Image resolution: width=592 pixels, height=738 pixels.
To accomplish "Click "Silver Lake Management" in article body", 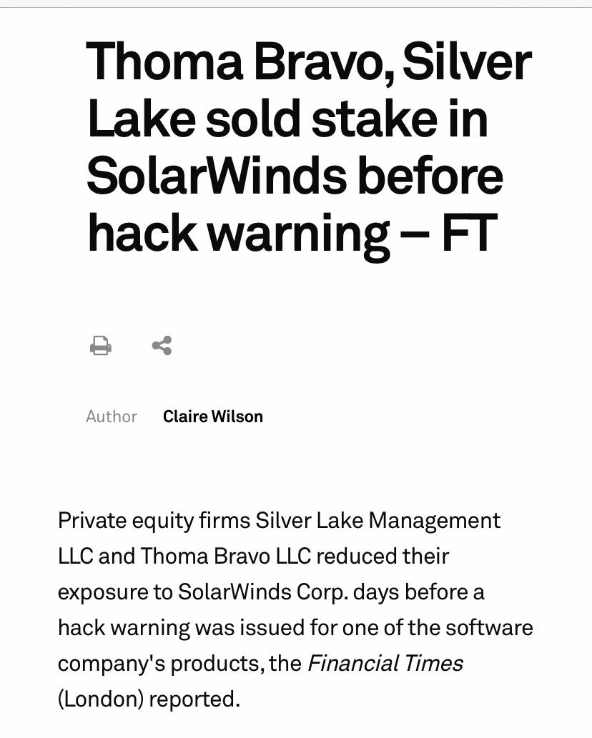I will pos(378,520).
